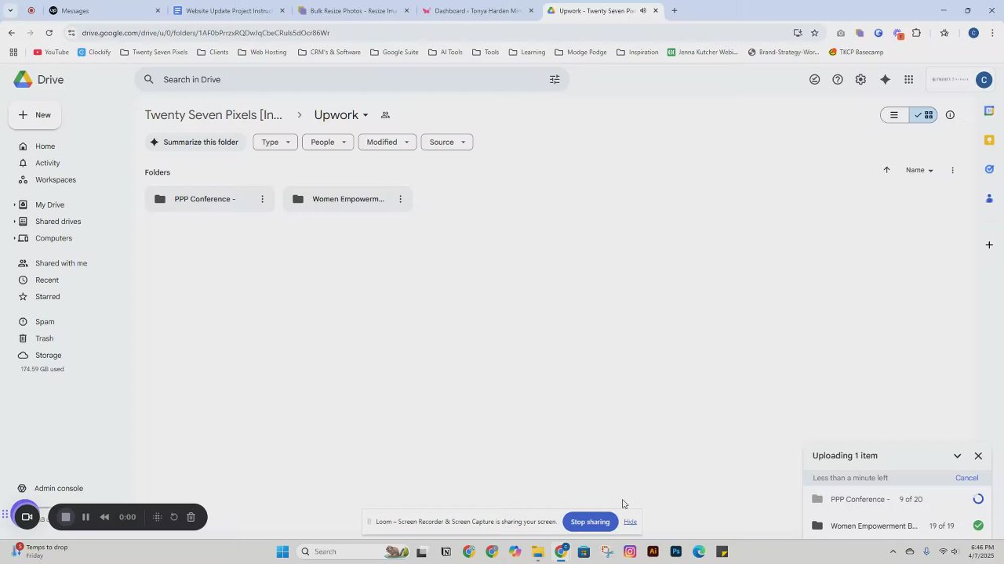Click the PPP Conference upload progress spinner
Image resolution: width=1004 pixels, height=564 pixels.
[978, 499]
